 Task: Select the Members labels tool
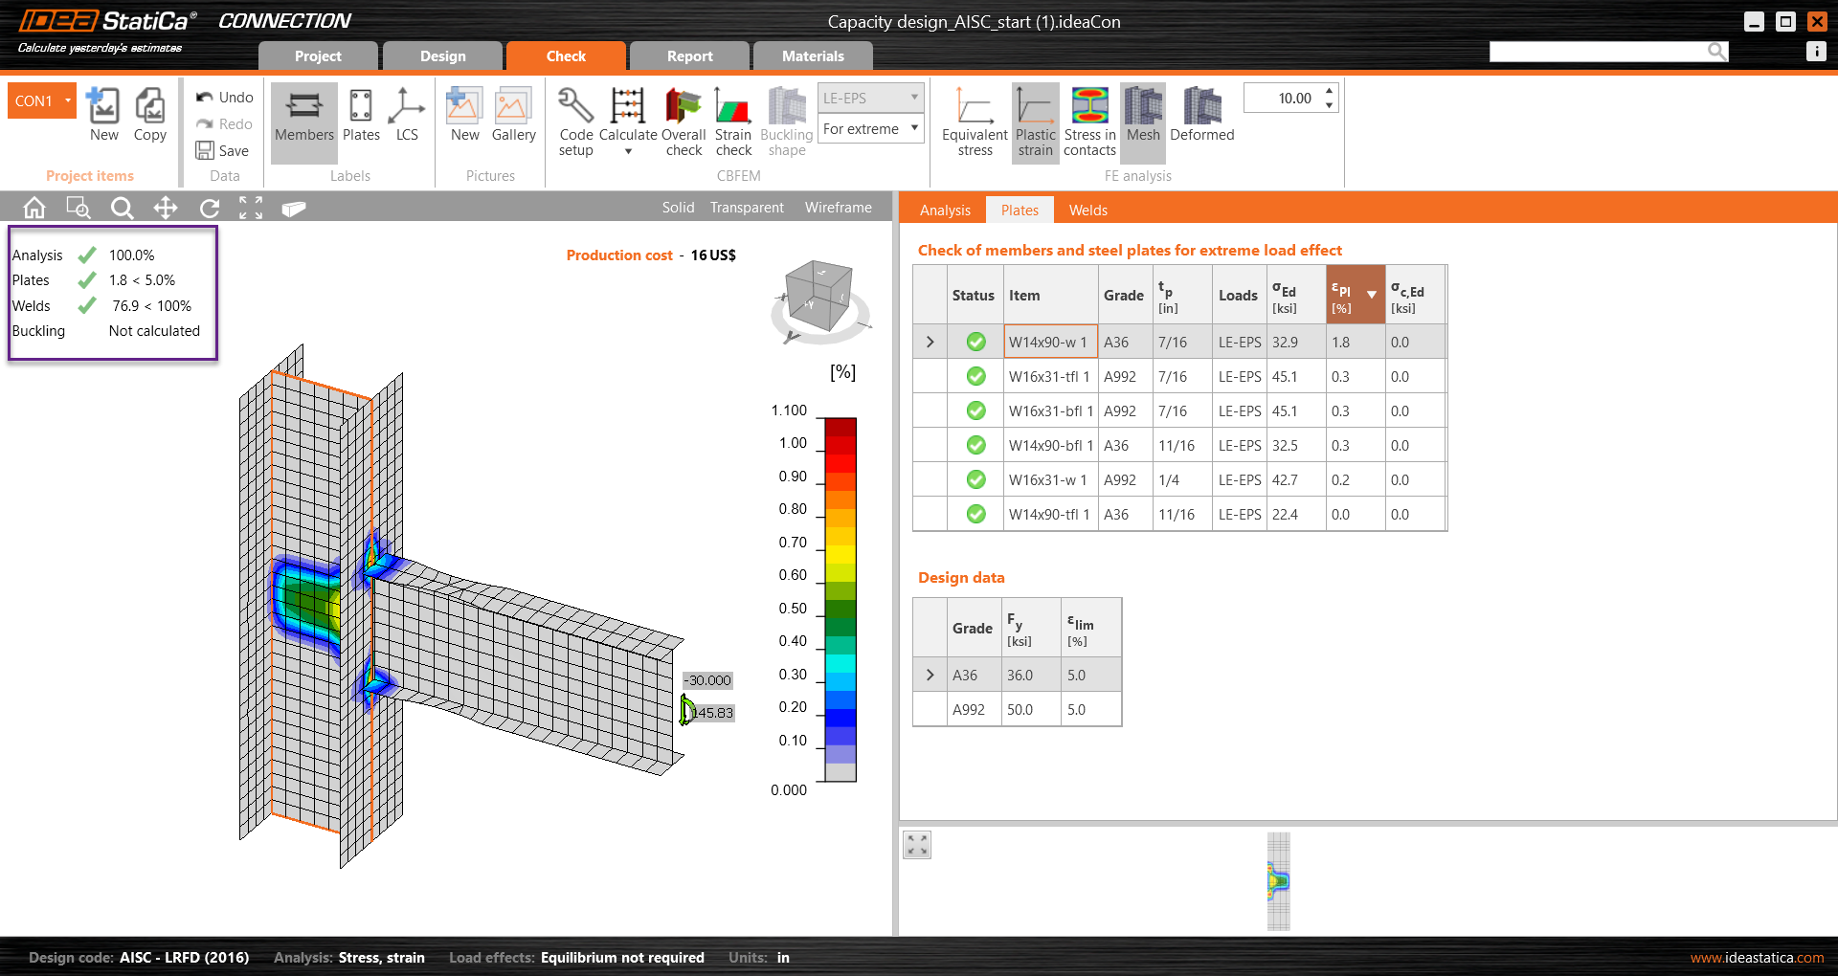(x=303, y=122)
